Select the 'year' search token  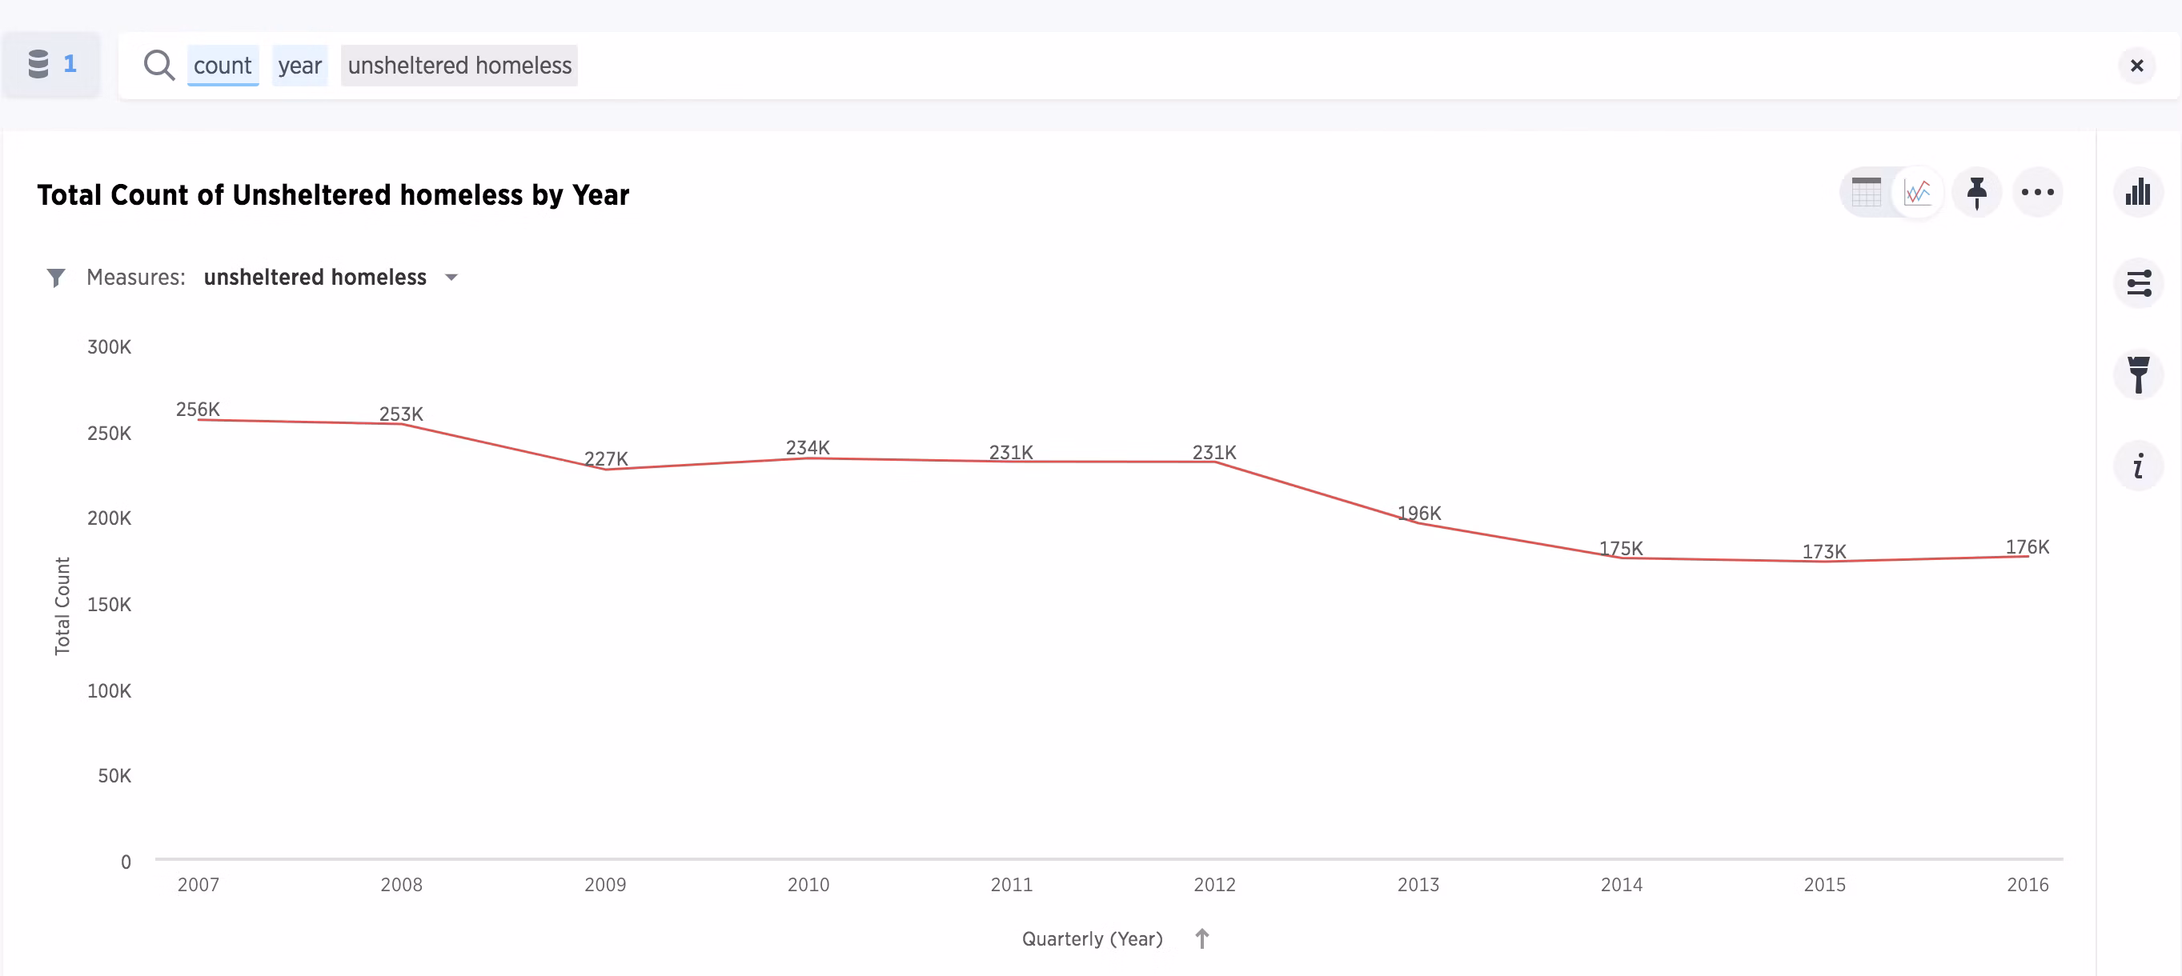(300, 65)
